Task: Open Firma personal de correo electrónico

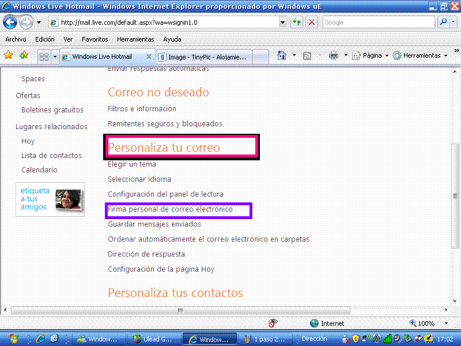Action: [x=170, y=209]
